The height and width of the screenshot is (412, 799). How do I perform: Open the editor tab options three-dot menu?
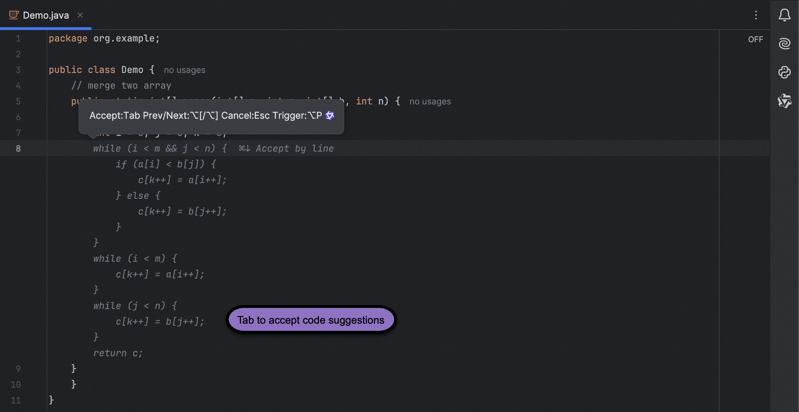[756, 15]
